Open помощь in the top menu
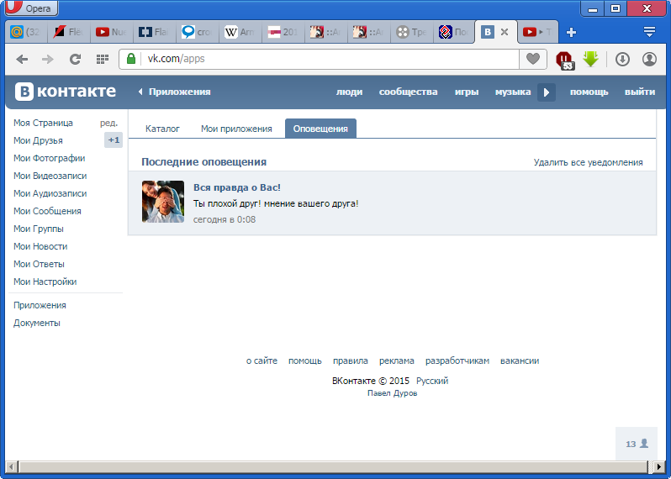Screen dimensions: 671x479 tap(589, 92)
